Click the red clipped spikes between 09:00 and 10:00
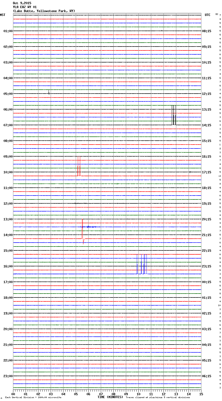This screenshot has height=401, width=222. click(x=79, y=166)
